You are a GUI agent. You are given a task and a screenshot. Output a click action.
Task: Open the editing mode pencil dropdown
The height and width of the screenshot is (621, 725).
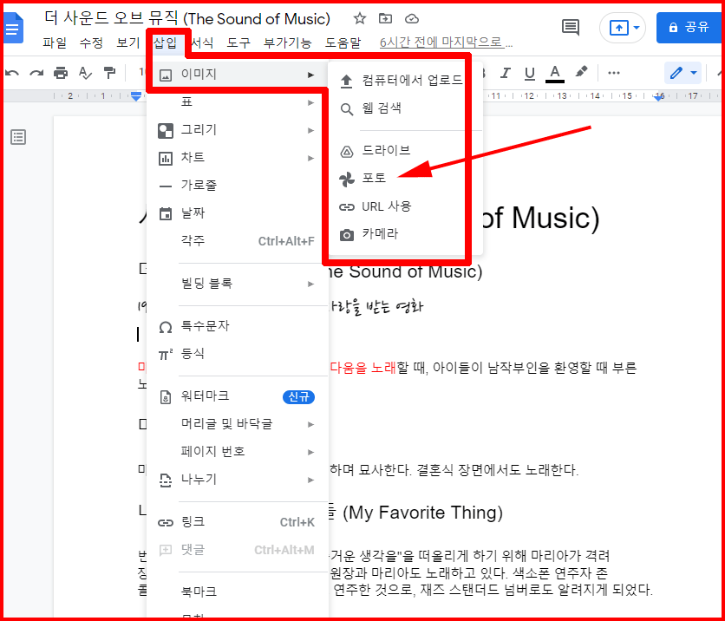tap(683, 73)
